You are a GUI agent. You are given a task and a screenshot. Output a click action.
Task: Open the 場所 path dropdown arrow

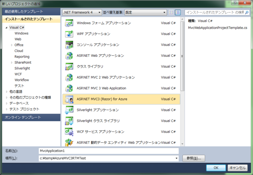click(x=176, y=158)
